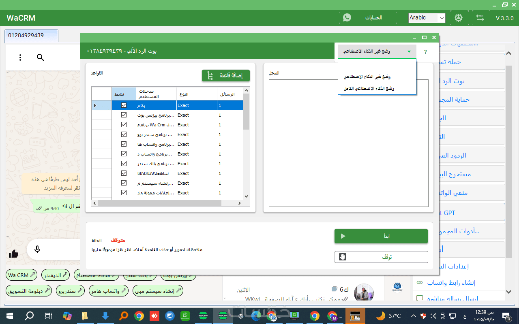The height and width of the screenshot is (324, 519).
Task: Click the link icon beside إنشاء رابط واتساب
Action: tap(420, 282)
